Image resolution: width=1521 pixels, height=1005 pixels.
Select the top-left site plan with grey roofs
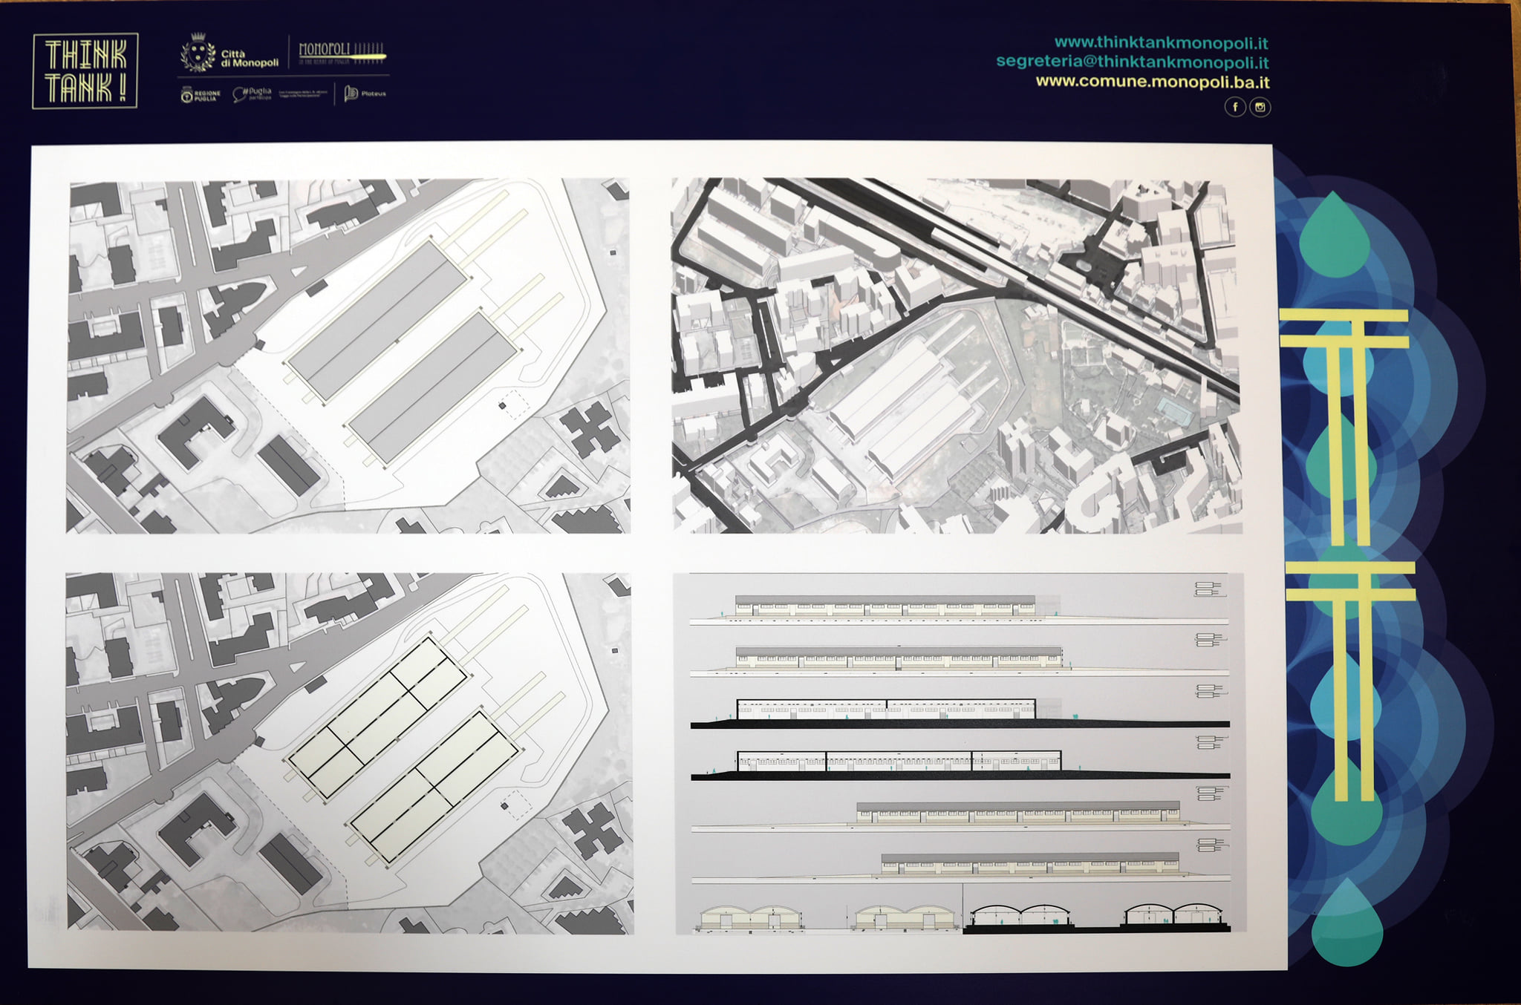pos(348,356)
